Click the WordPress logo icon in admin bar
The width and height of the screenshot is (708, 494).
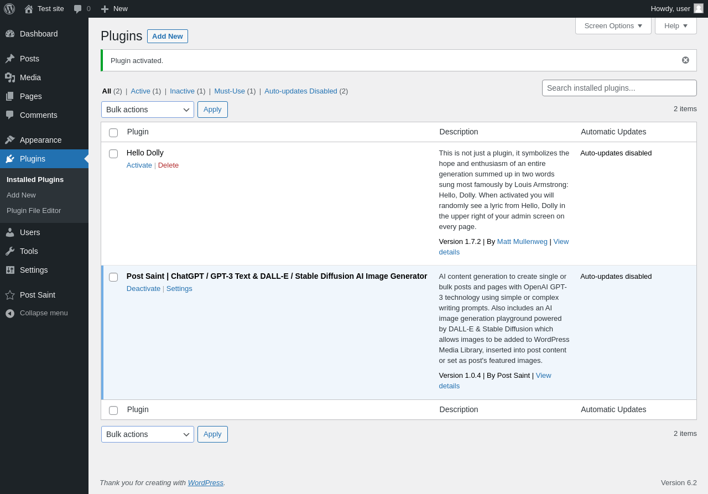9,9
